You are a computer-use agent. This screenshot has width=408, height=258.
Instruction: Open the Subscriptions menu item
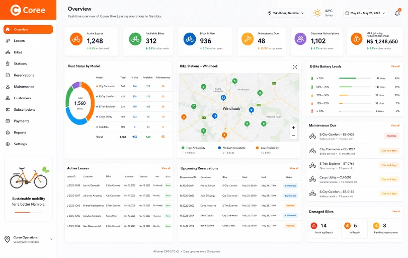pyautogui.click(x=28, y=109)
